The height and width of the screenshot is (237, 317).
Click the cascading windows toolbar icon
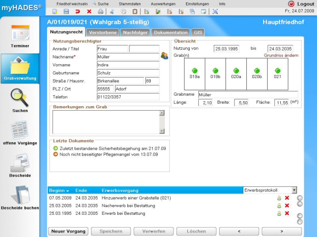click(192, 12)
